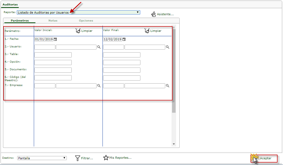Open the Filtrar funnel option

pyautogui.click(x=84, y=158)
